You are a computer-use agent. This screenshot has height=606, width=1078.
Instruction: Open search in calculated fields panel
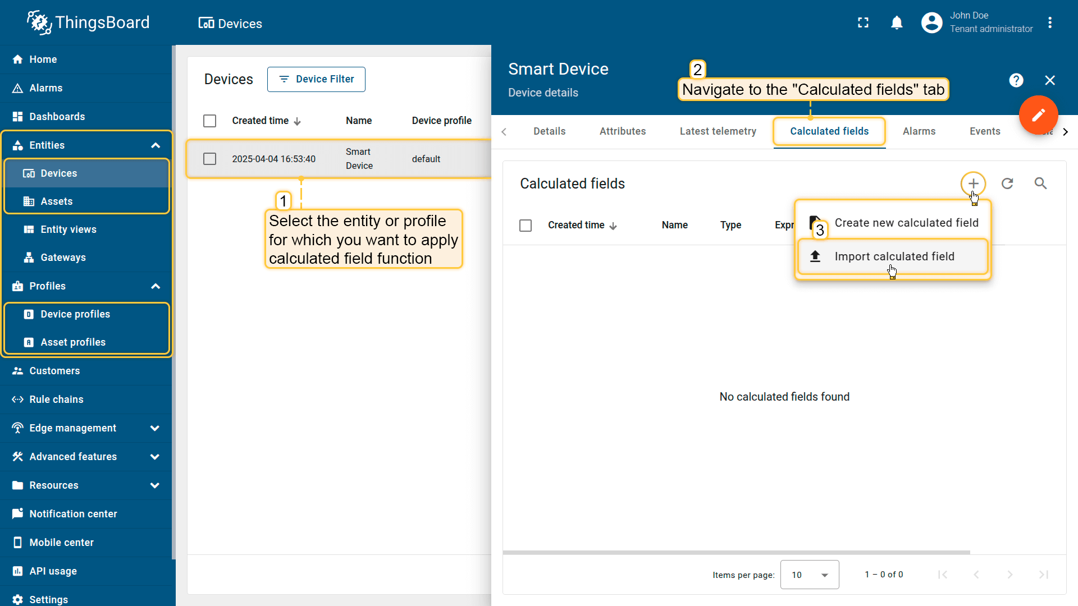click(x=1040, y=183)
